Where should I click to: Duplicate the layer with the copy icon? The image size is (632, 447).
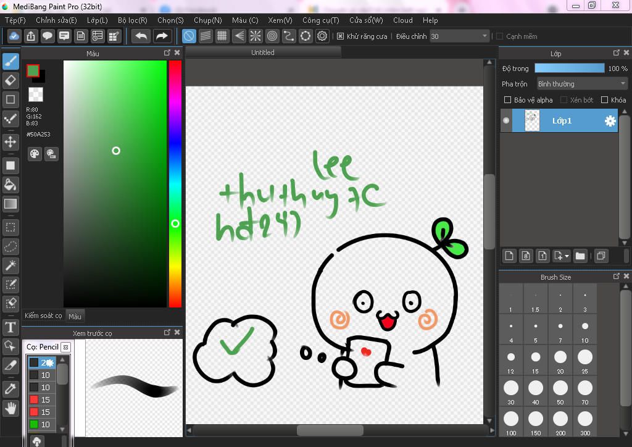[601, 256]
